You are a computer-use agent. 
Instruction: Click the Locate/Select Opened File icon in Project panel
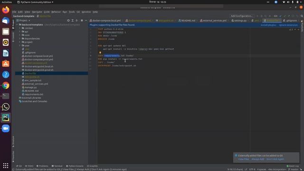tap(68, 20)
